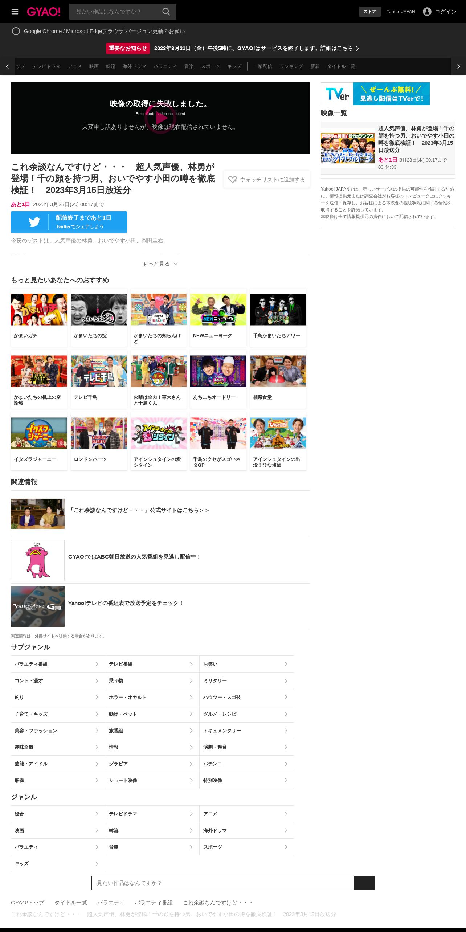This screenshot has height=932, width=466.
Task: Click the login user avatar icon
Action: [427, 12]
